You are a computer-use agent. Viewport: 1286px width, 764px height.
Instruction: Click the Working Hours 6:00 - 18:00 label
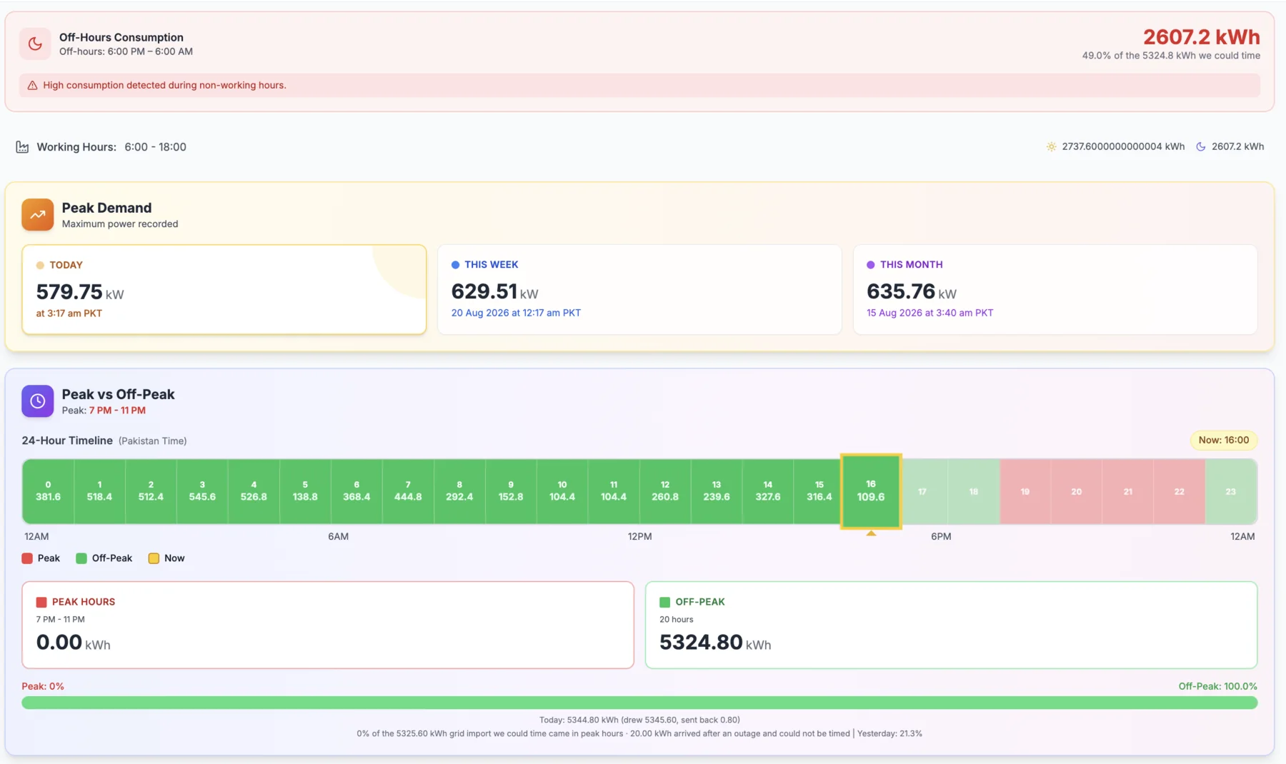pos(111,147)
